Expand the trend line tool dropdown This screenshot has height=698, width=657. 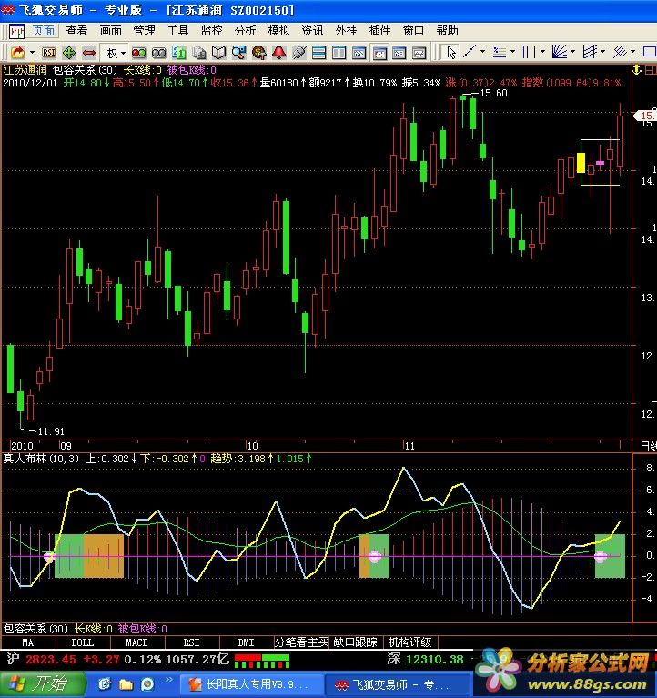482,53
